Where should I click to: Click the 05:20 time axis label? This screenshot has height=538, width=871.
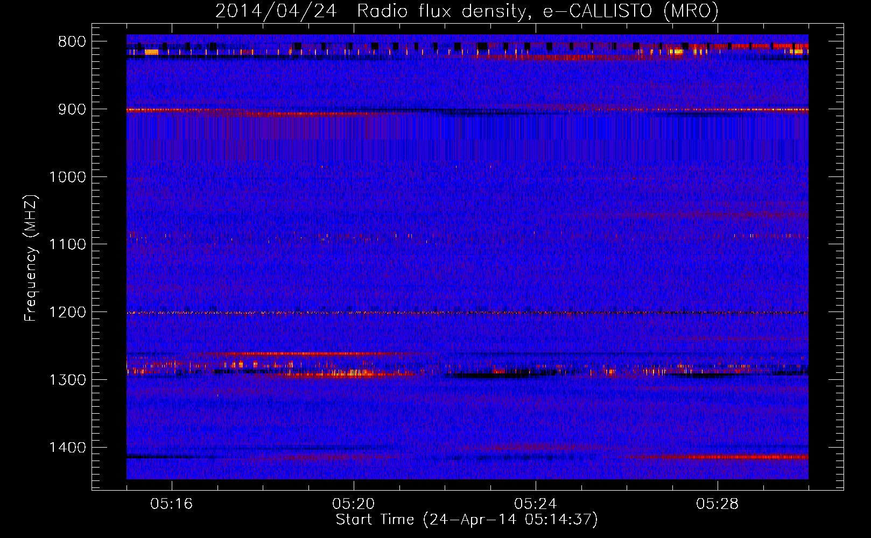353,504
